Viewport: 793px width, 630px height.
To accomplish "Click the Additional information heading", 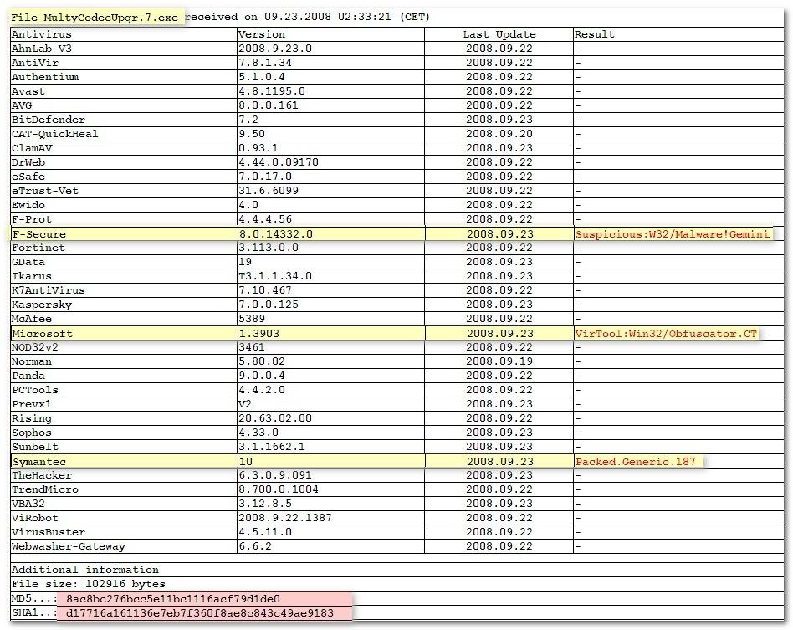I will pyautogui.click(x=84, y=570).
